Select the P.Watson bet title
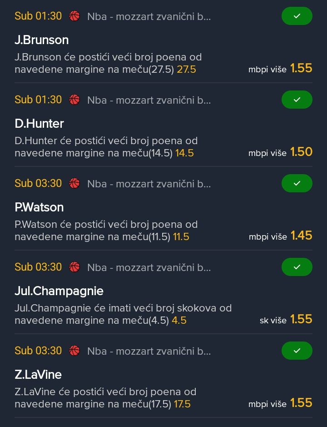Screen dimensions: 327x427 [39, 207]
